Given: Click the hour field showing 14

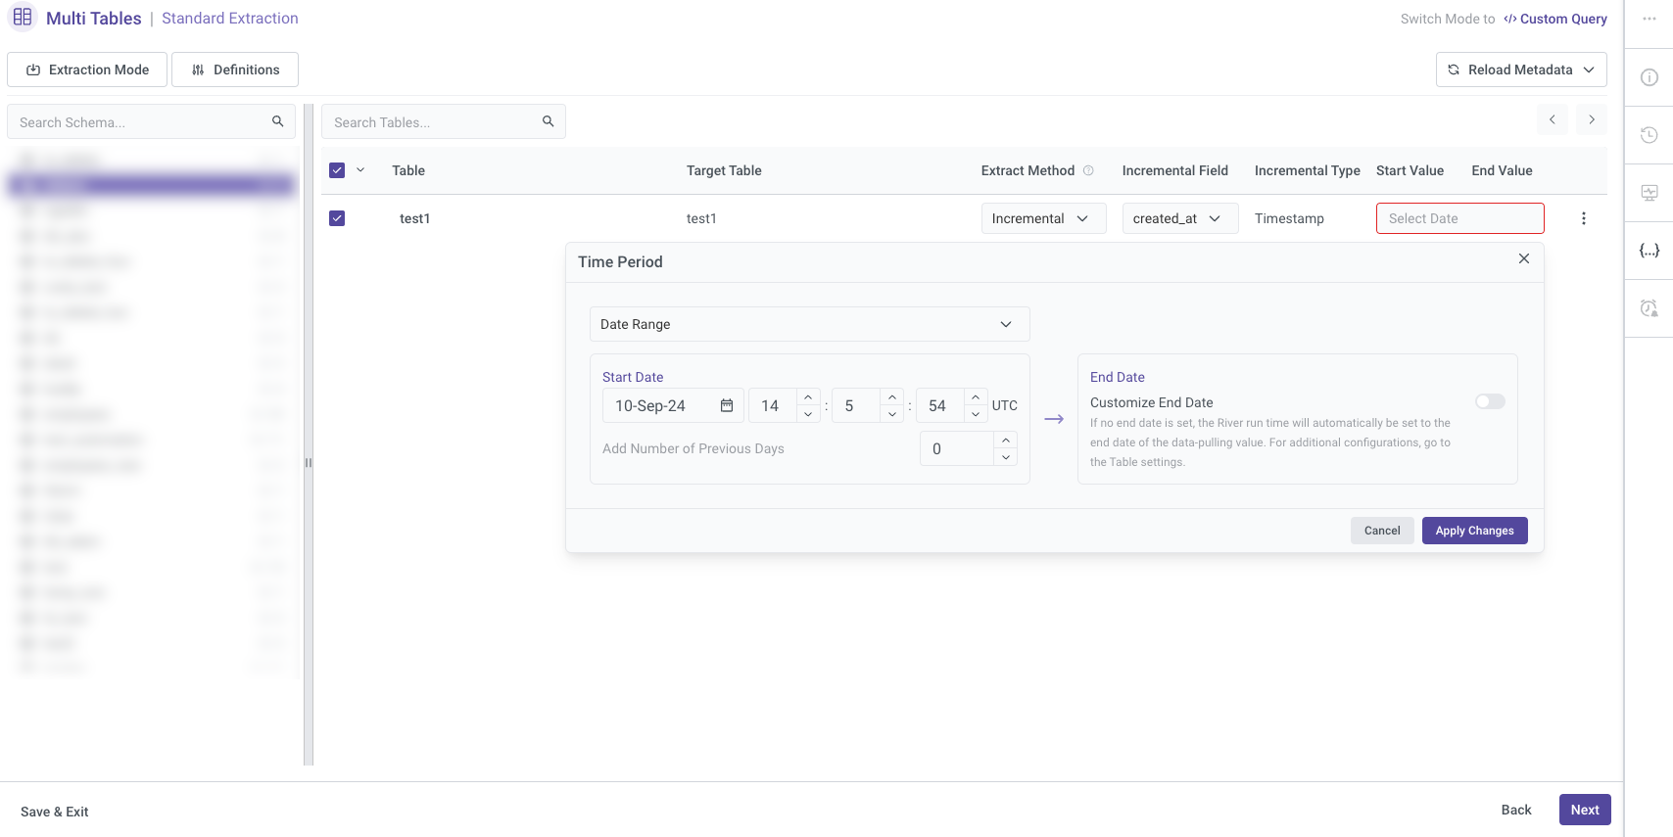Looking at the screenshot, I should [x=773, y=405].
